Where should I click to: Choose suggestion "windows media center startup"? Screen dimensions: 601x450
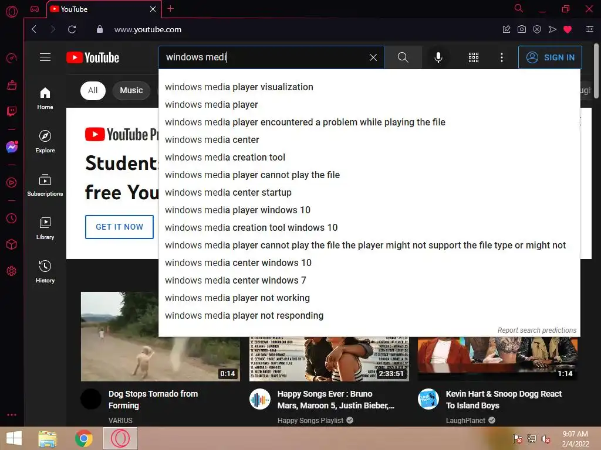point(369,193)
